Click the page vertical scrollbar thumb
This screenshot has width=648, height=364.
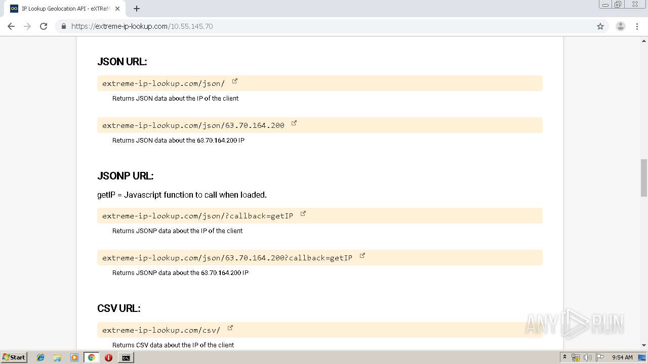point(644,177)
